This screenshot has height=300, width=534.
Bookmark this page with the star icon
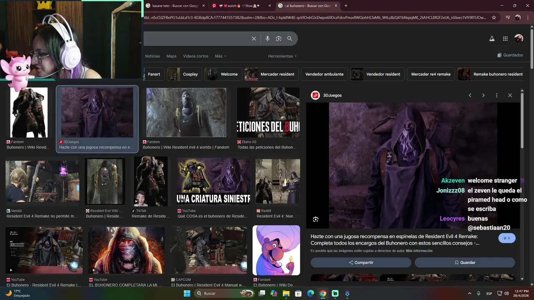tap(494, 17)
